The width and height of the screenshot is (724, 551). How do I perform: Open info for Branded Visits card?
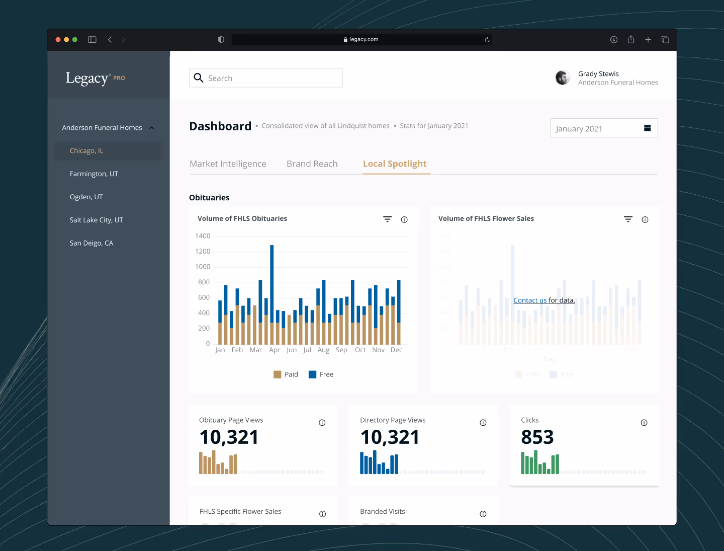pyautogui.click(x=483, y=514)
